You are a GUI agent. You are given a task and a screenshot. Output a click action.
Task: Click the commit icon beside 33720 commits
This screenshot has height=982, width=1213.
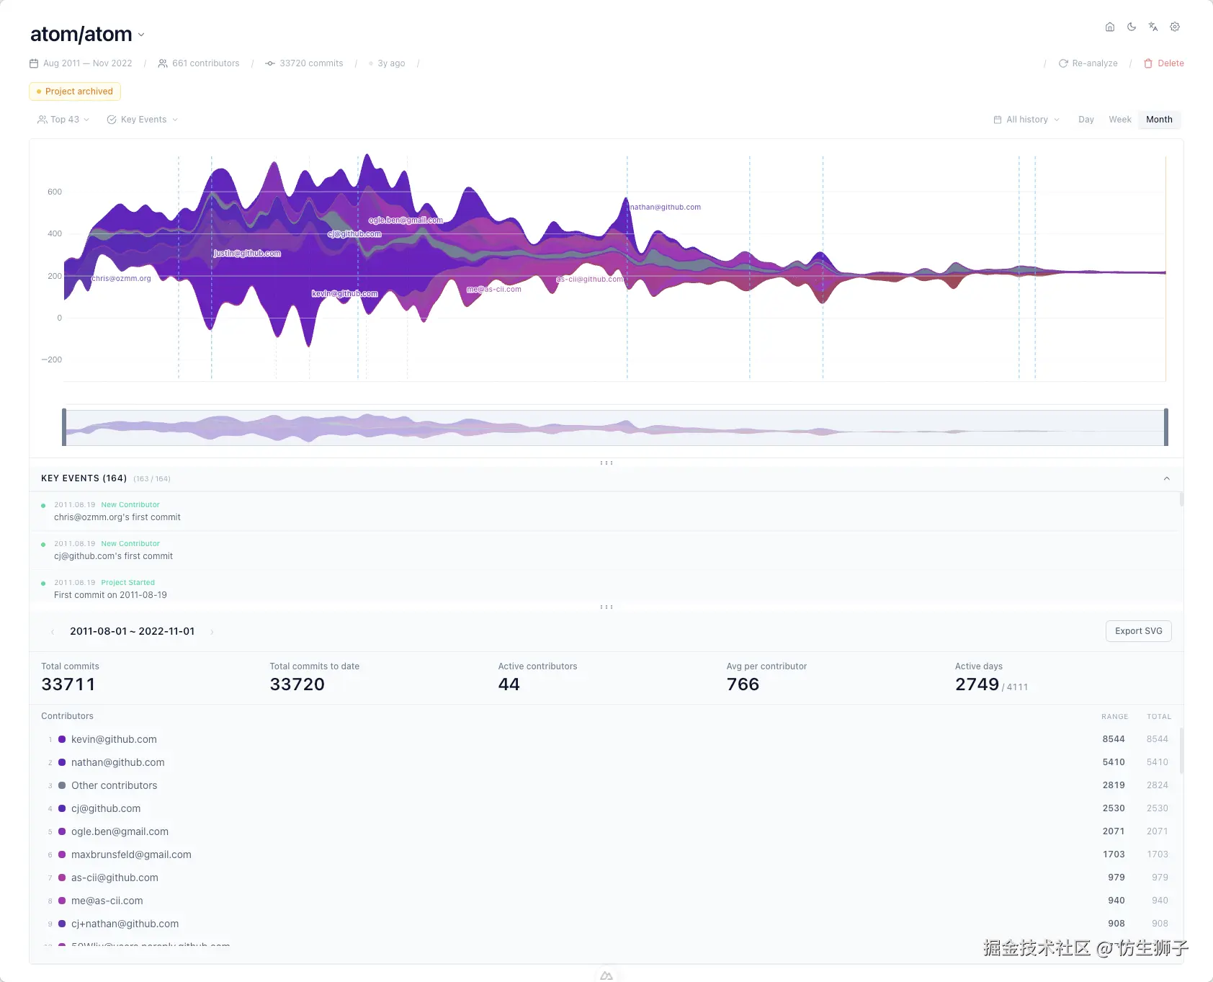(x=270, y=63)
